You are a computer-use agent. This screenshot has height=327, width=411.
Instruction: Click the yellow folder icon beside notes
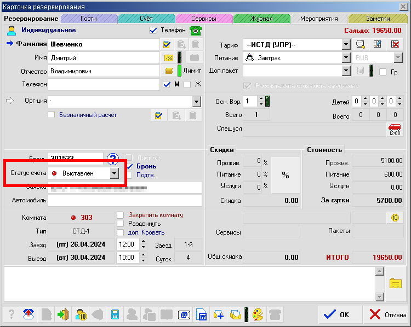395,282
